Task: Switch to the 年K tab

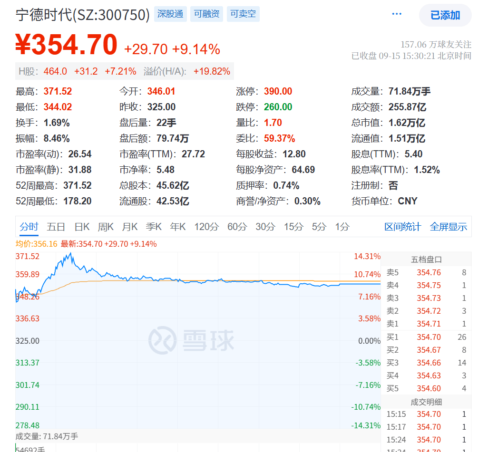Action: pyautogui.click(x=178, y=227)
